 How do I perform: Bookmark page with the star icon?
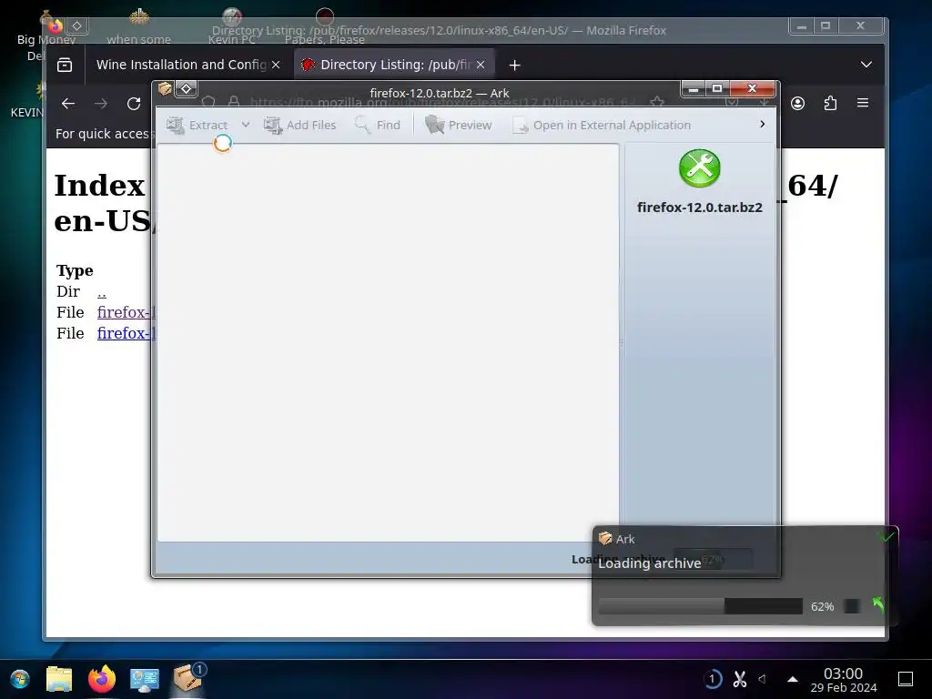coord(657,102)
